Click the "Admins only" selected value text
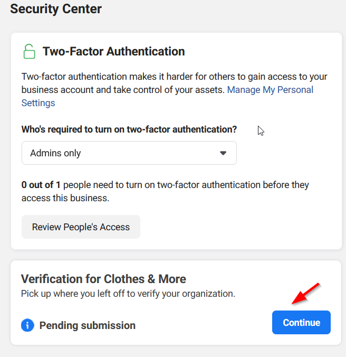 click(55, 153)
